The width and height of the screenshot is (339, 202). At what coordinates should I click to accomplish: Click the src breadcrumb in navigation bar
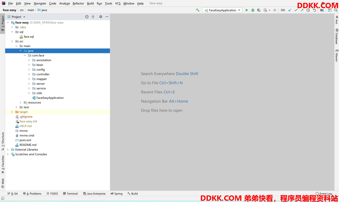(x=22, y=10)
